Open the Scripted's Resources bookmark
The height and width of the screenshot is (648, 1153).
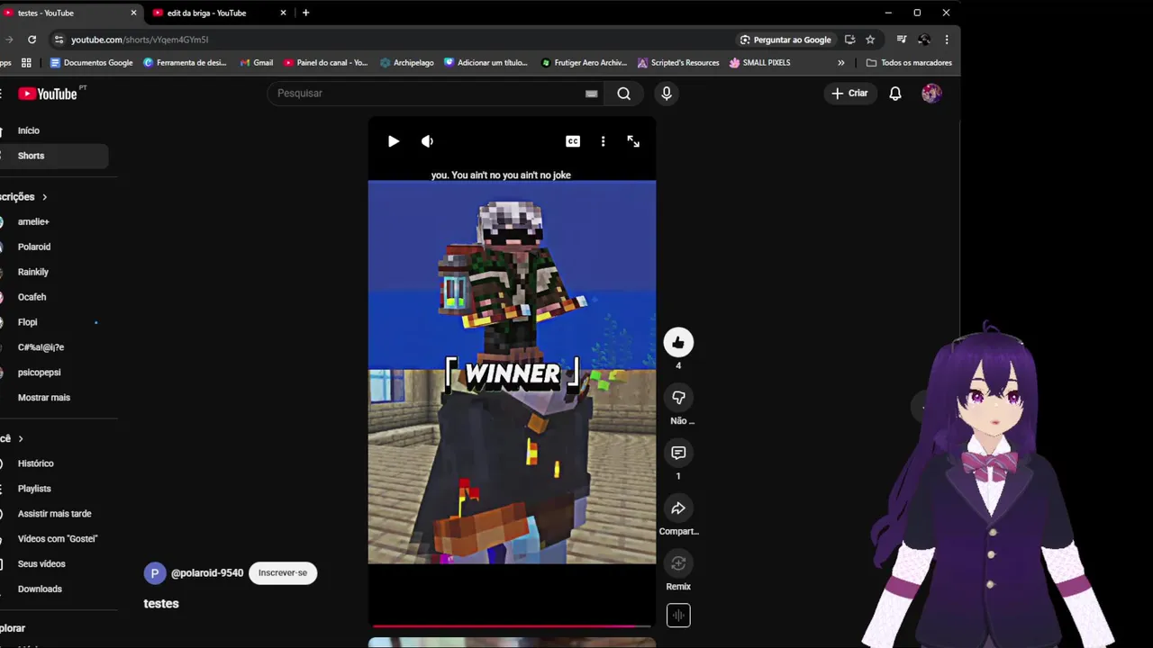[678, 63]
